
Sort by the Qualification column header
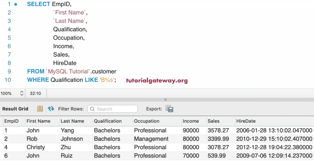point(108,121)
